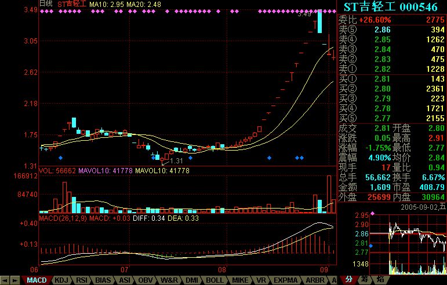Display the BOLL indicator
Screen dimensions: 447x285
tap(215, 280)
